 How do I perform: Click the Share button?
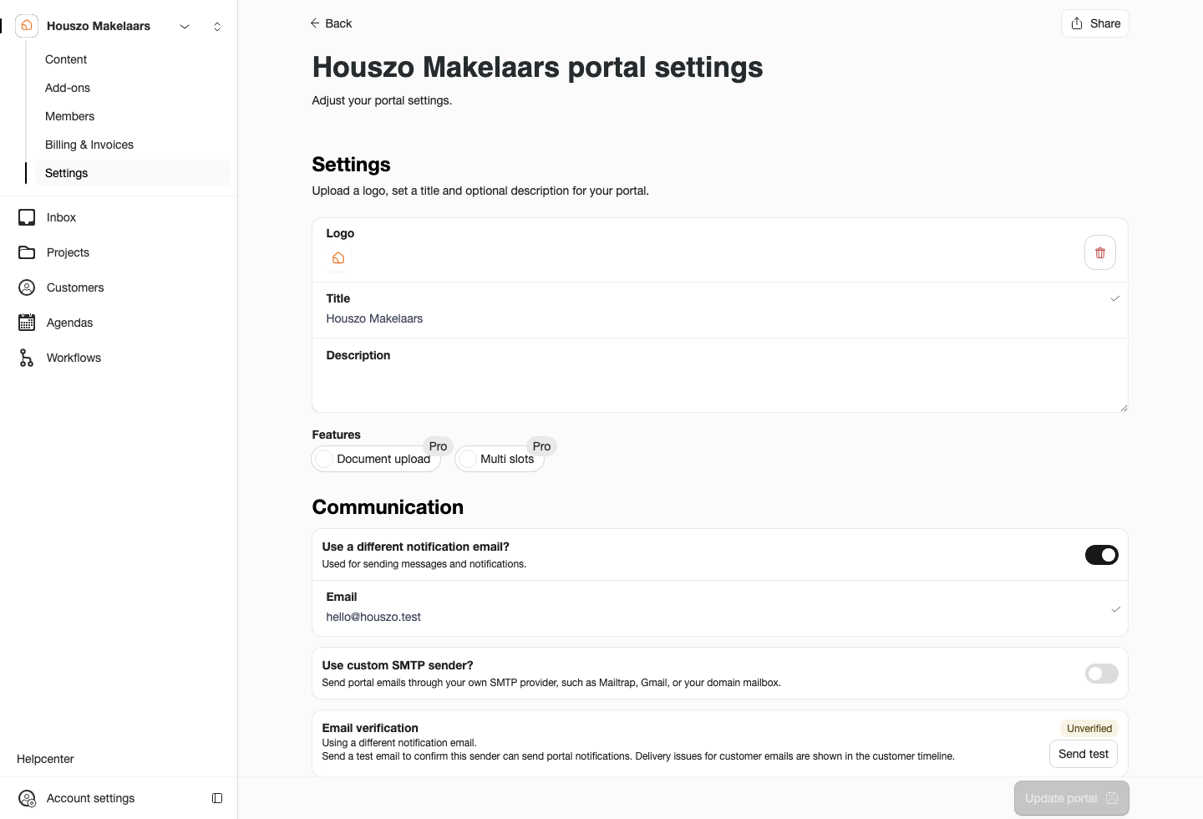(1095, 23)
